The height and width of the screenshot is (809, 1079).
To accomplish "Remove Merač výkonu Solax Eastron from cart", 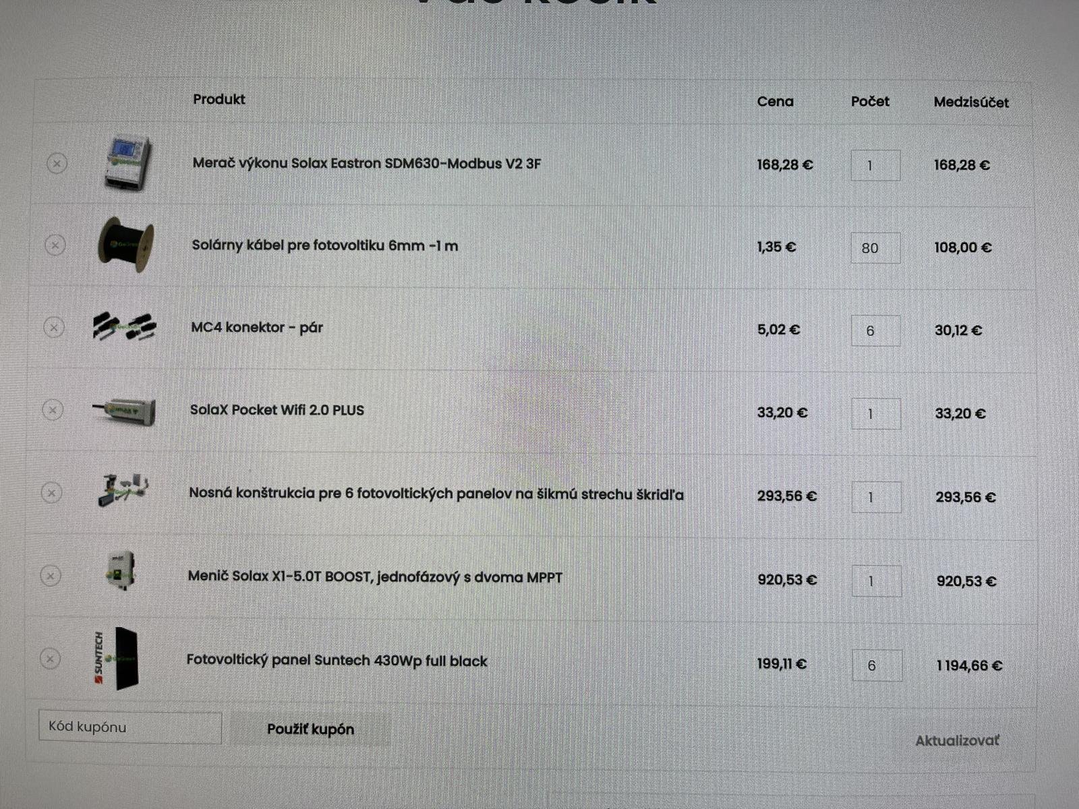I will [57, 163].
